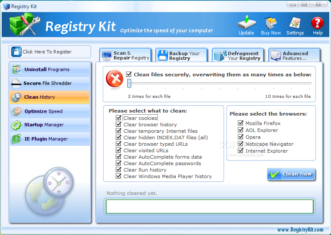
Task: Uncheck Clear browser history
Action: coord(118,124)
